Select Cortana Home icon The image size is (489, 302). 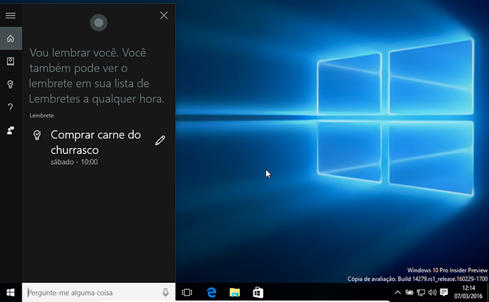pyautogui.click(x=11, y=39)
